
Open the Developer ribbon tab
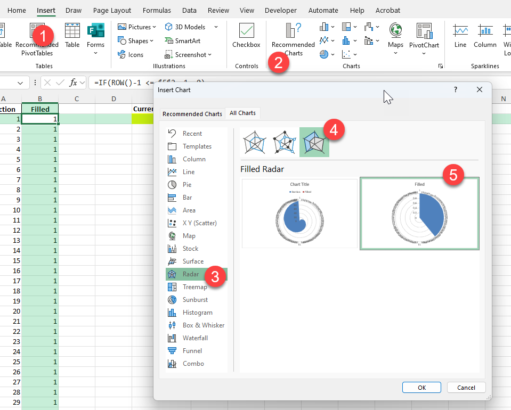coord(281,11)
